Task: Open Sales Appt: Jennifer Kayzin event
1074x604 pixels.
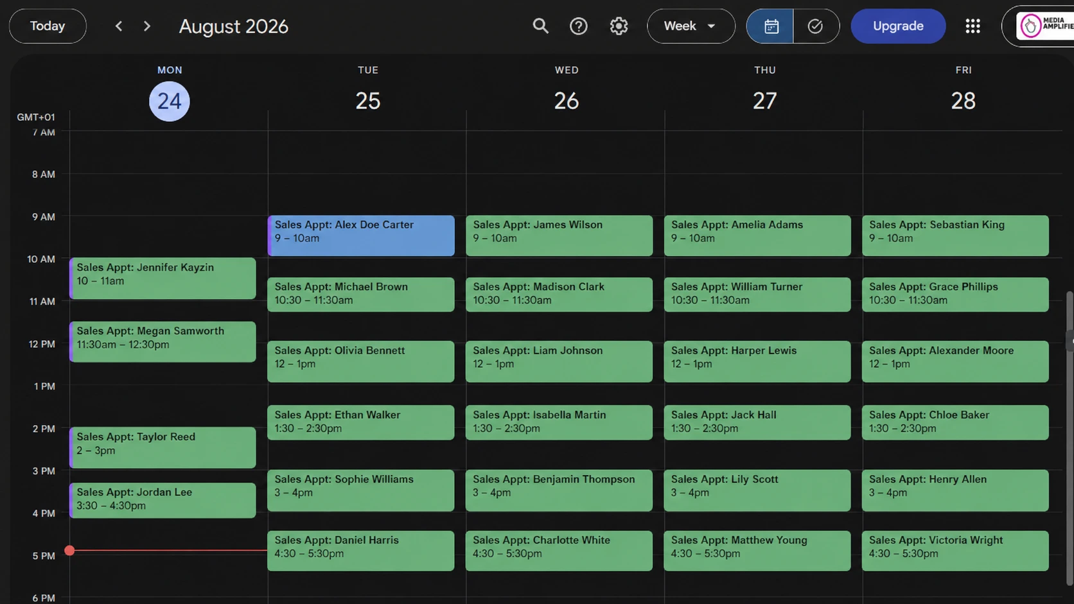Action: click(163, 279)
